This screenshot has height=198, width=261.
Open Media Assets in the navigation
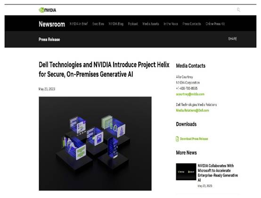[151, 24]
